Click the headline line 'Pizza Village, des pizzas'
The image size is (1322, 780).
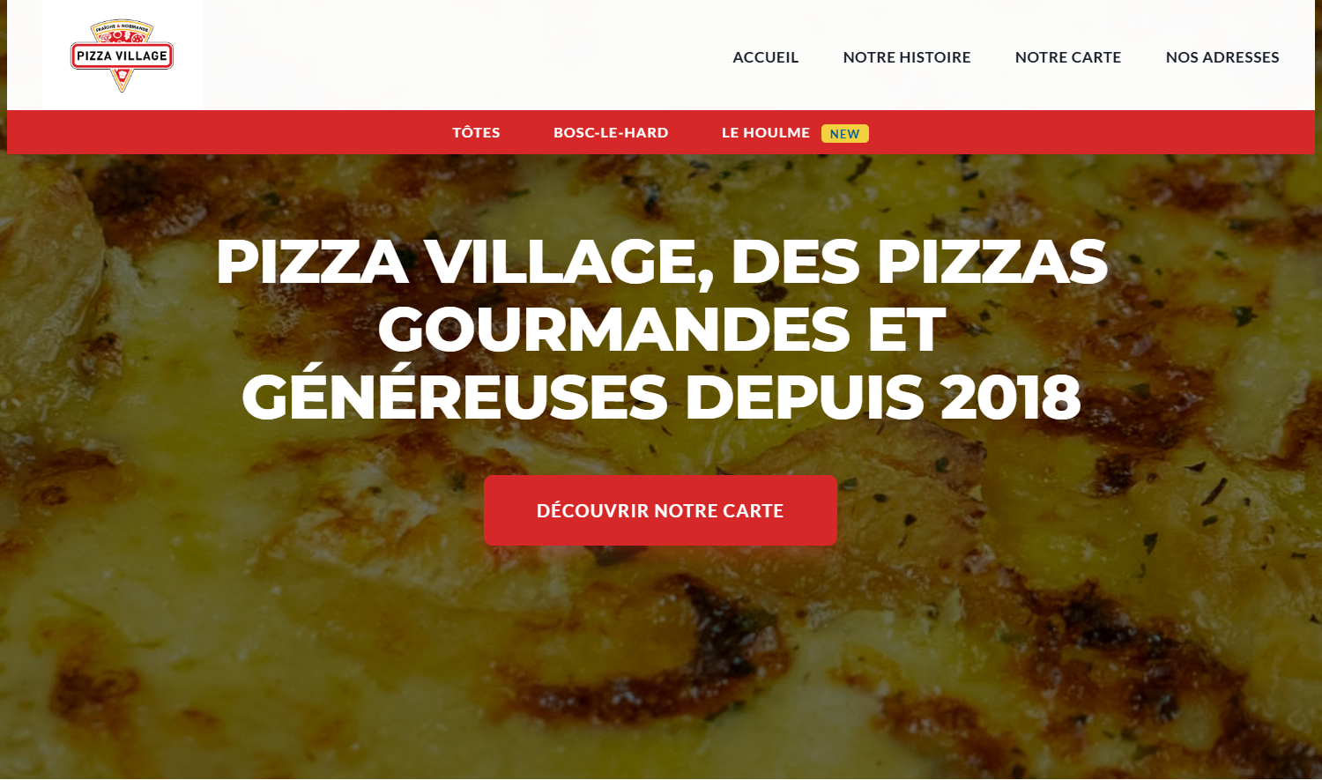coord(661,262)
